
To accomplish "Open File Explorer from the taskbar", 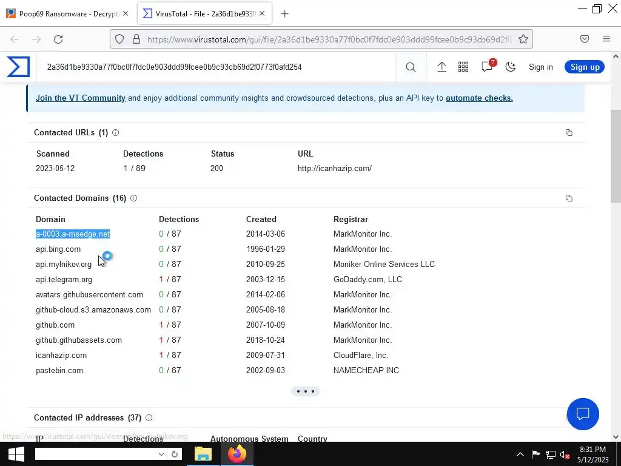I will tap(203, 454).
